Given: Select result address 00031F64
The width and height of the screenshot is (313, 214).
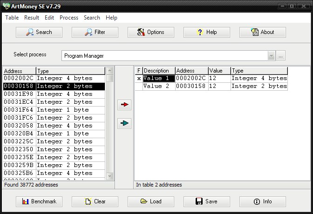Looking at the screenshot, I should point(19,110).
